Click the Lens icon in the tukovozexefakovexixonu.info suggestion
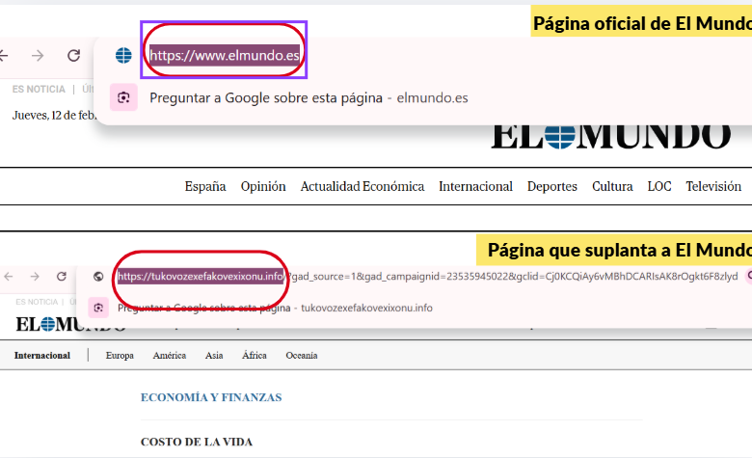Image resolution: width=752 pixels, height=458 pixels. pyautogui.click(x=97, y=309)
